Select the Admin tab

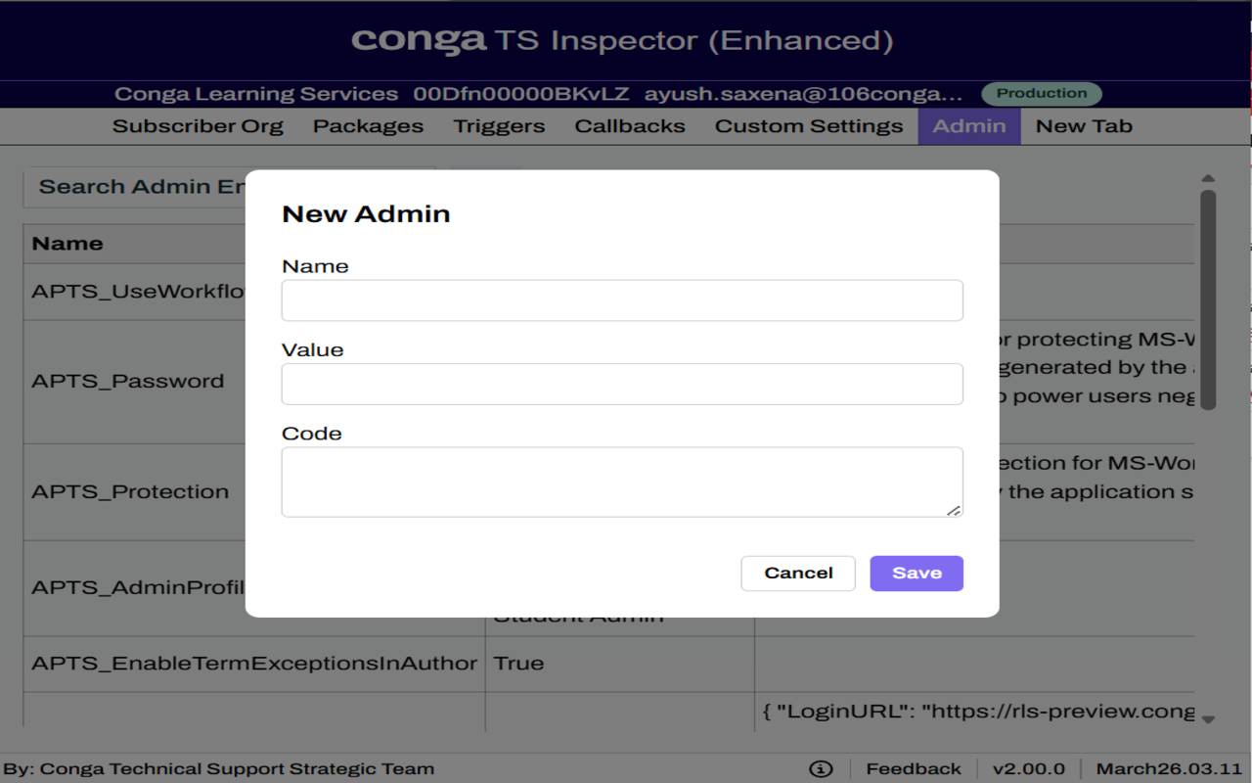pyautogui.click(x=969, y=126)
